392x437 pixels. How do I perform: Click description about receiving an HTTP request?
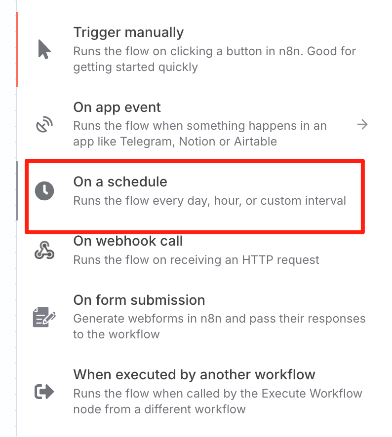point(196,260)
